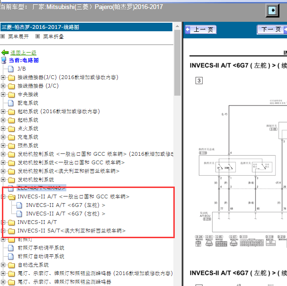Open INVECS-II A/T <6G7 (左舵)> diagram
The width and height of the screenshot is (287, 286).
coord(65,205)
